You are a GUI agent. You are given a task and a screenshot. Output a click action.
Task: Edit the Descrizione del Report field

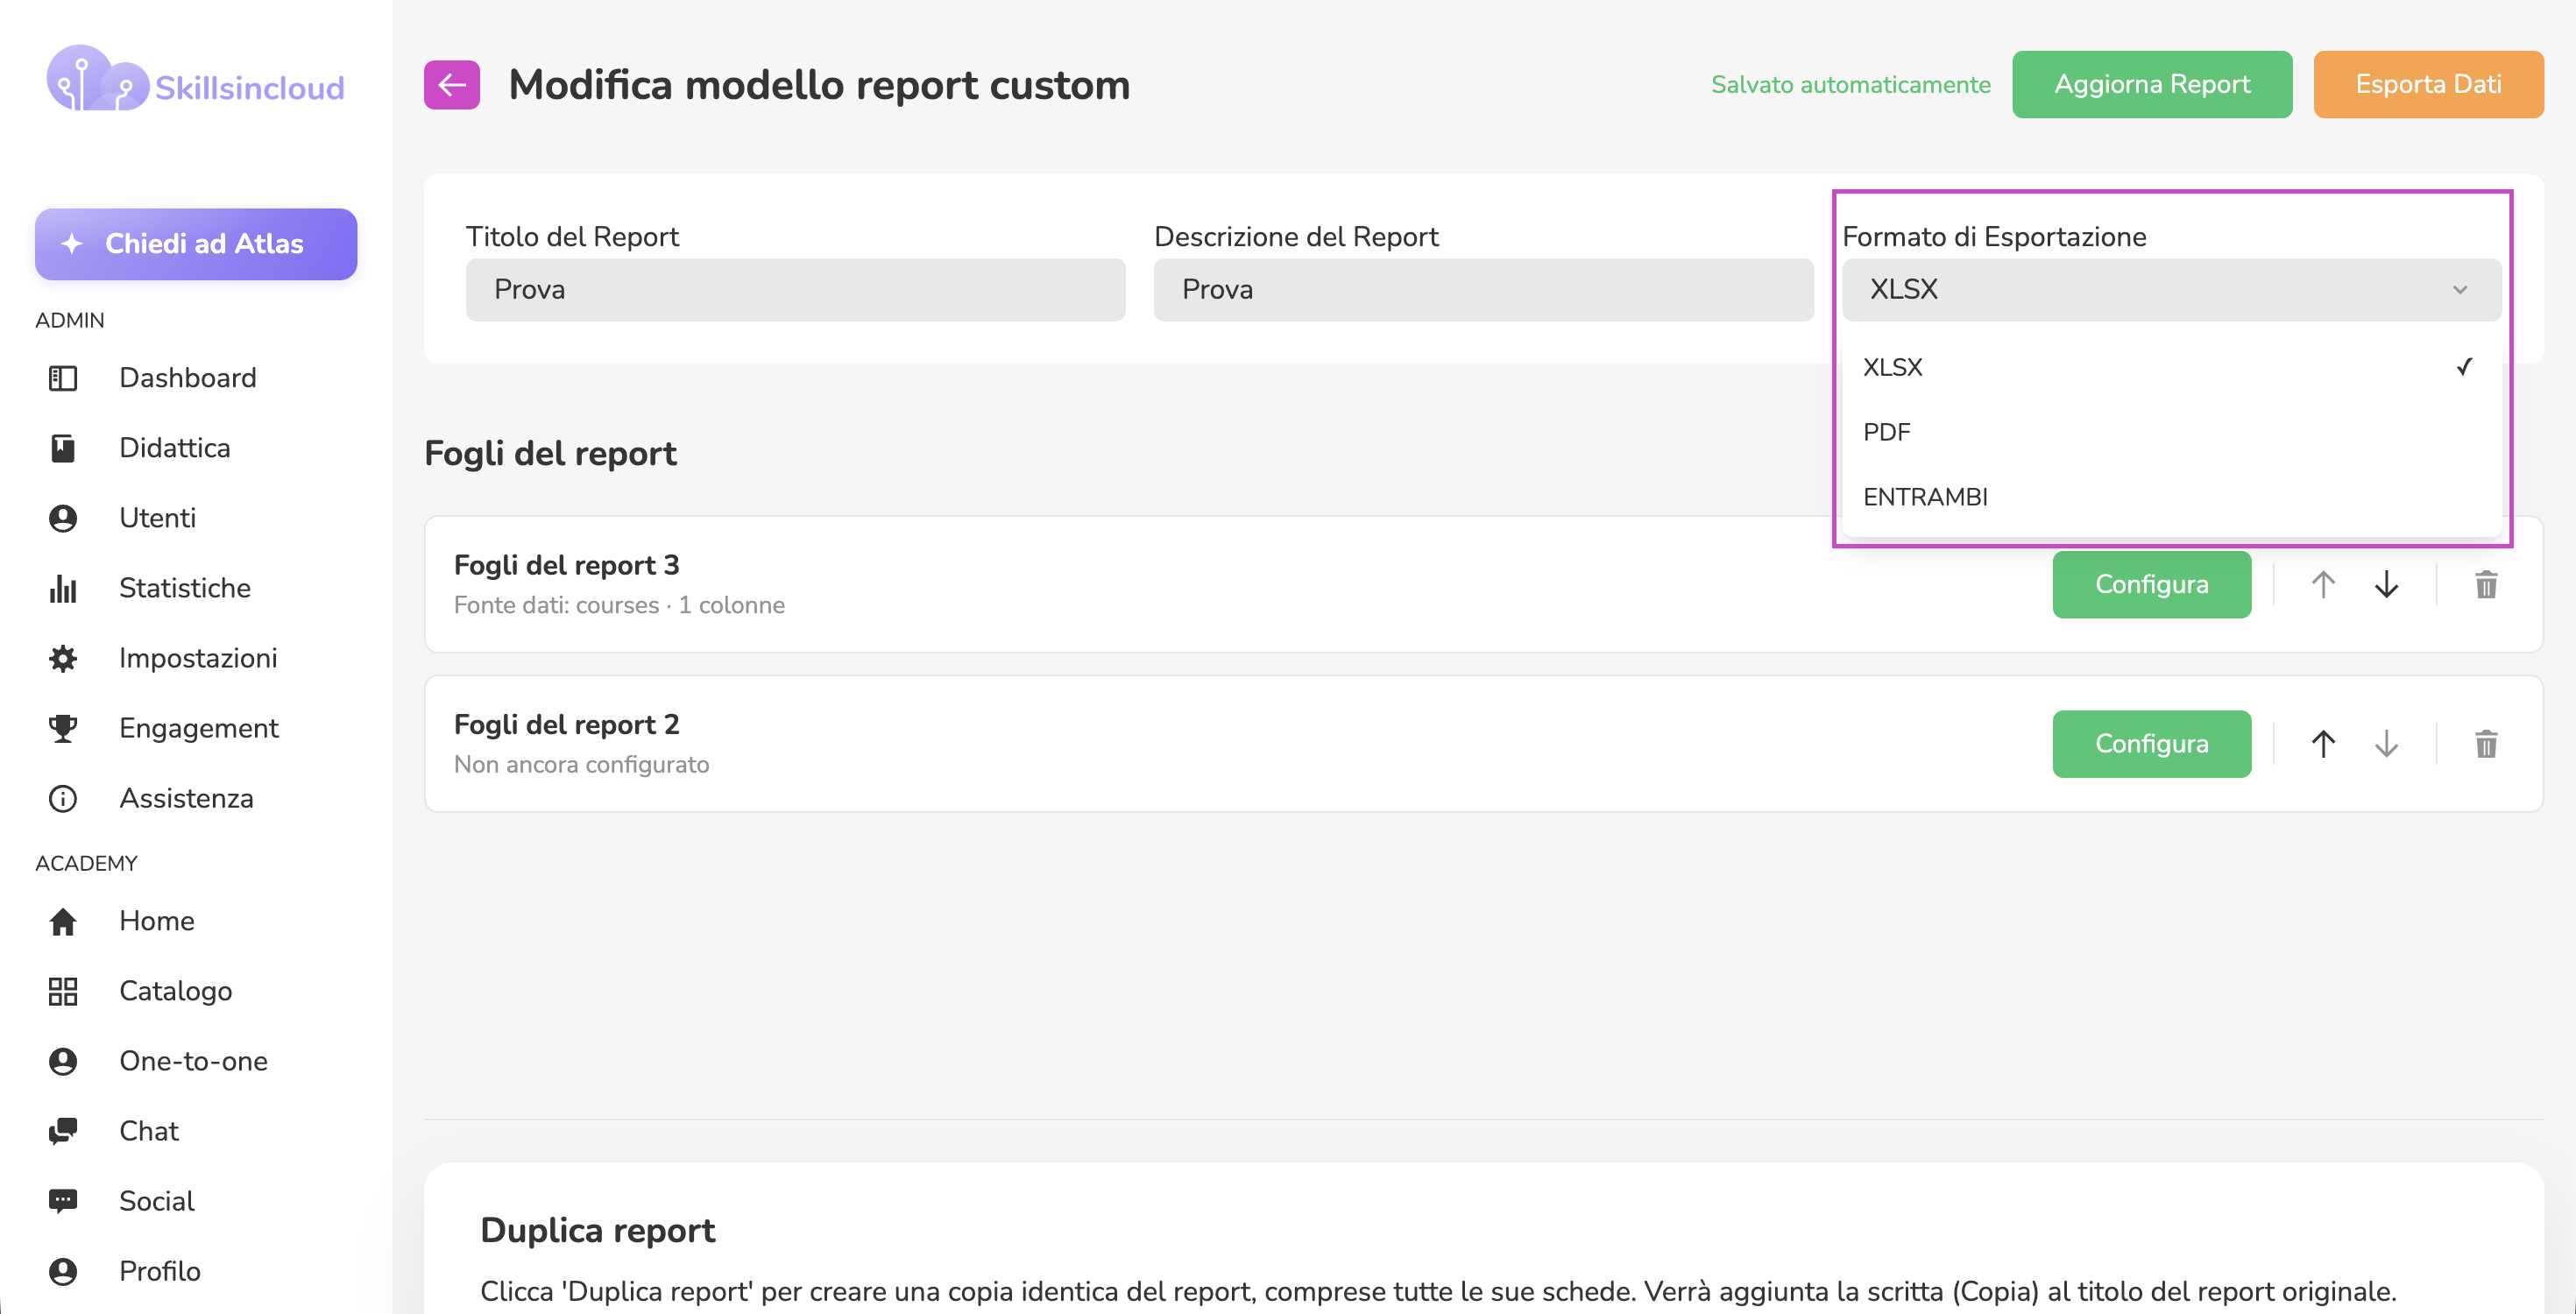click(x=1483, y=290)
